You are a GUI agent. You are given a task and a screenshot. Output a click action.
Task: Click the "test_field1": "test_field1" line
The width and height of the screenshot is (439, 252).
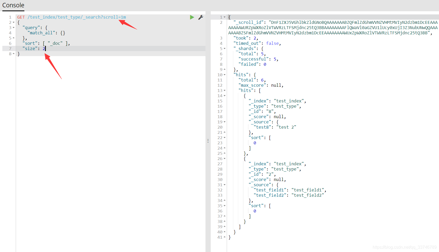coord(290,190)
